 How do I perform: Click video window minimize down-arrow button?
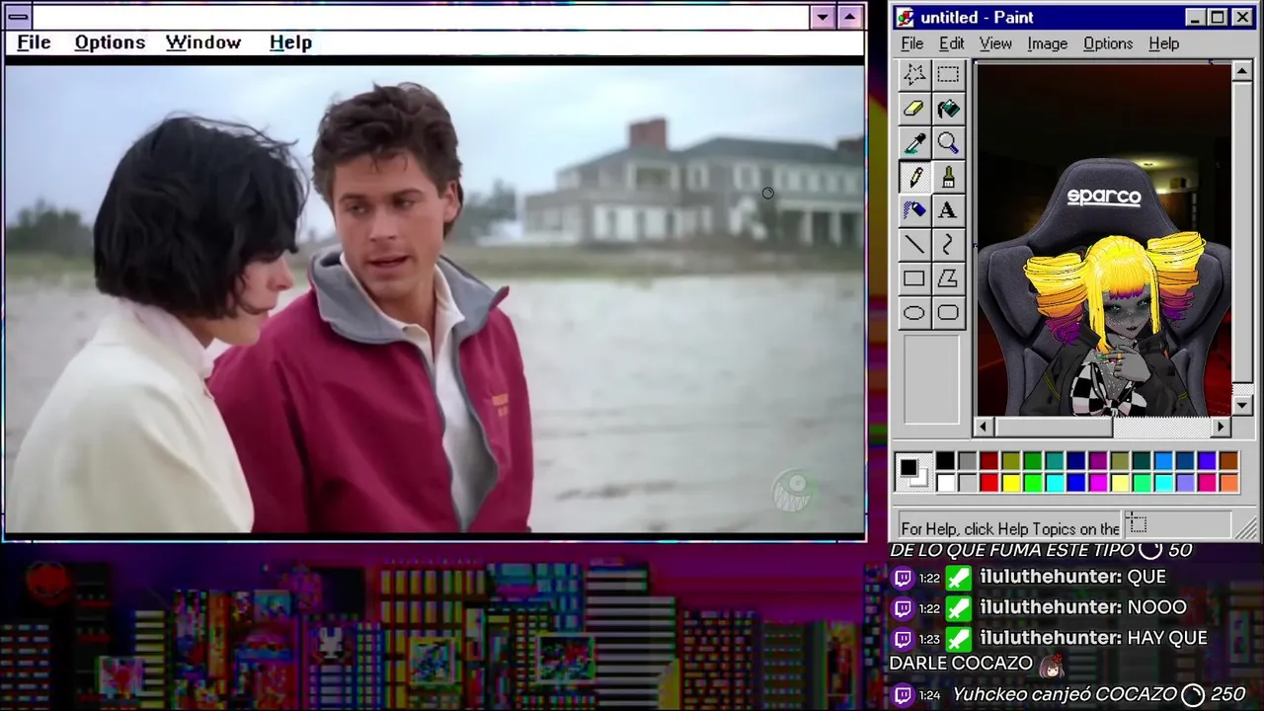[823, 17]
